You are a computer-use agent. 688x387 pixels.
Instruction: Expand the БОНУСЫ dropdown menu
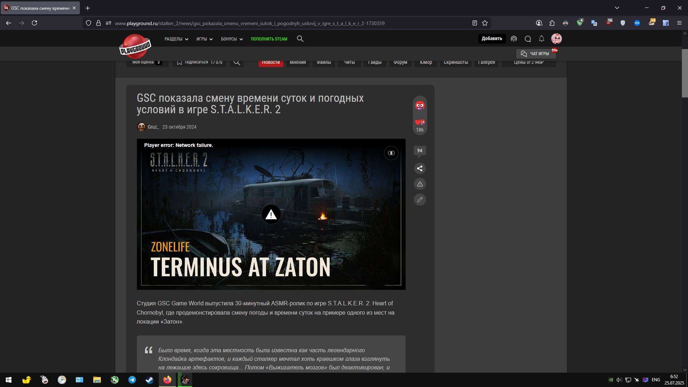[232, 39]
